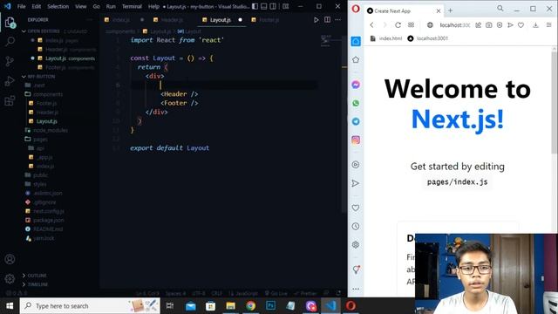
Task: Toggle primary side bar layout icon in VS Code title bar
Action: tap(255, 6)
